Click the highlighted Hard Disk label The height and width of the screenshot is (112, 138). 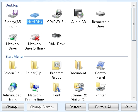click(x=35, y=22)
